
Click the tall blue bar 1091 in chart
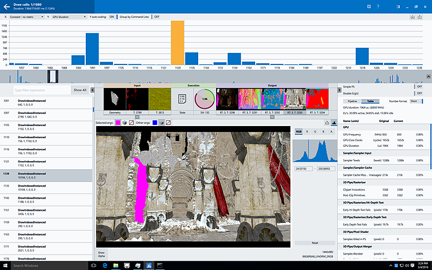(92, 49)
